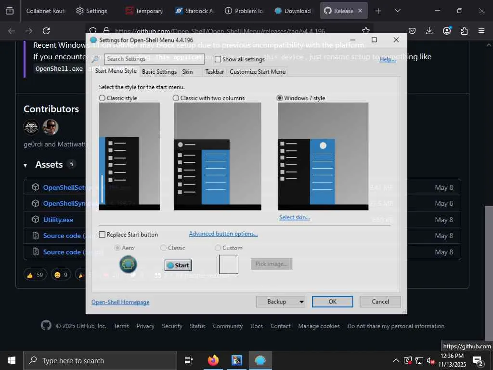Open Task View on the taskbar
The height and width of the screenshot is (370, 493).
(x=188, y=360)
